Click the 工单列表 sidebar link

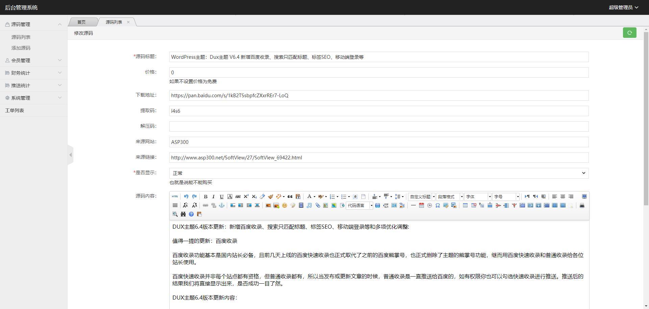coord(15,110)
